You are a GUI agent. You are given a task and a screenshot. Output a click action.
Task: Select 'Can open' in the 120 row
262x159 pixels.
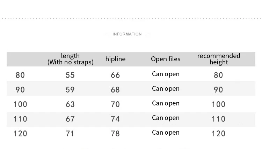(x=166, y=133)
